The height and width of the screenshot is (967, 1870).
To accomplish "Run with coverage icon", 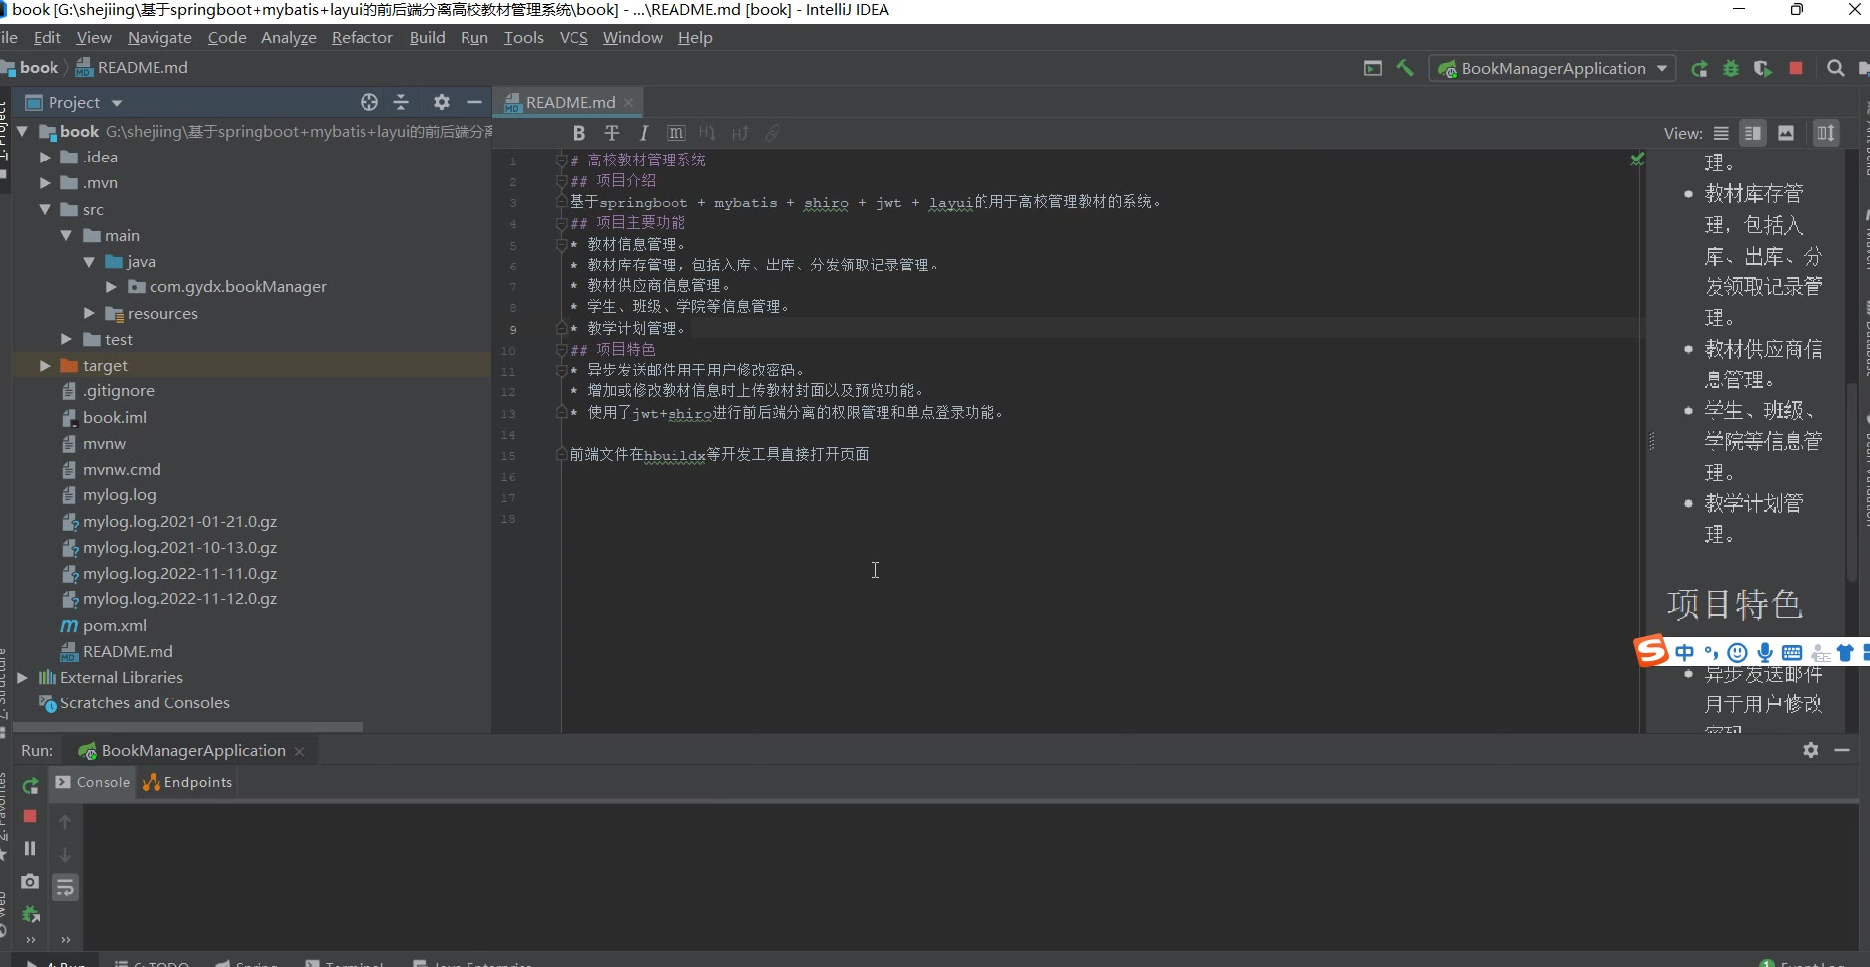I will pyautogui.click(x=1763, y=68).
